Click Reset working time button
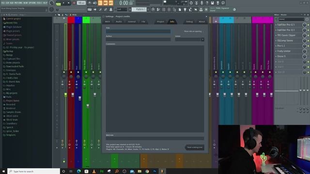This screenshot has width=310, height=174. pos(195,147)
